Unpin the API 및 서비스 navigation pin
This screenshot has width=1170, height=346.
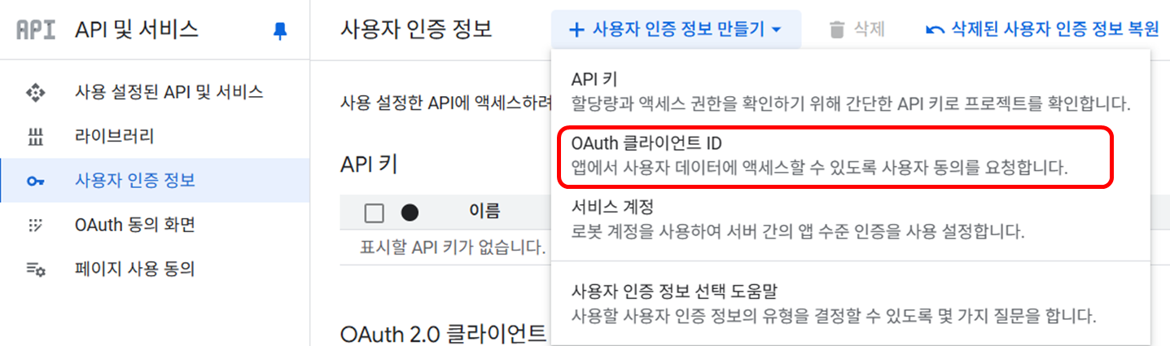click(280, 31)
